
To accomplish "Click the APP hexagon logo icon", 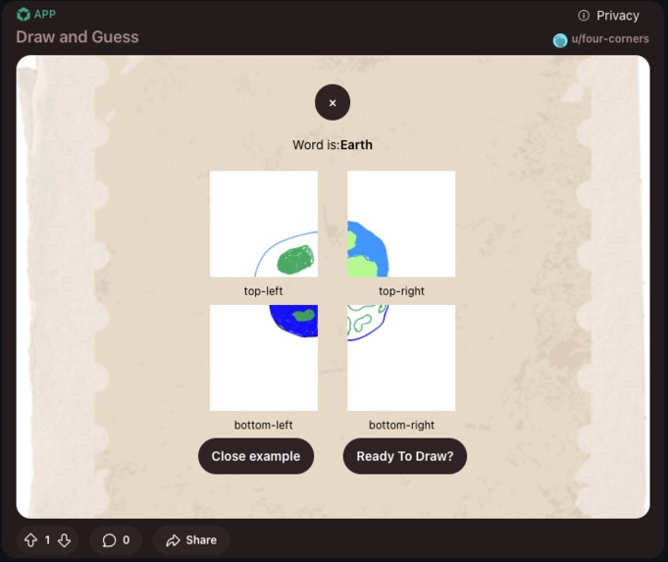I will coord(24,14).
